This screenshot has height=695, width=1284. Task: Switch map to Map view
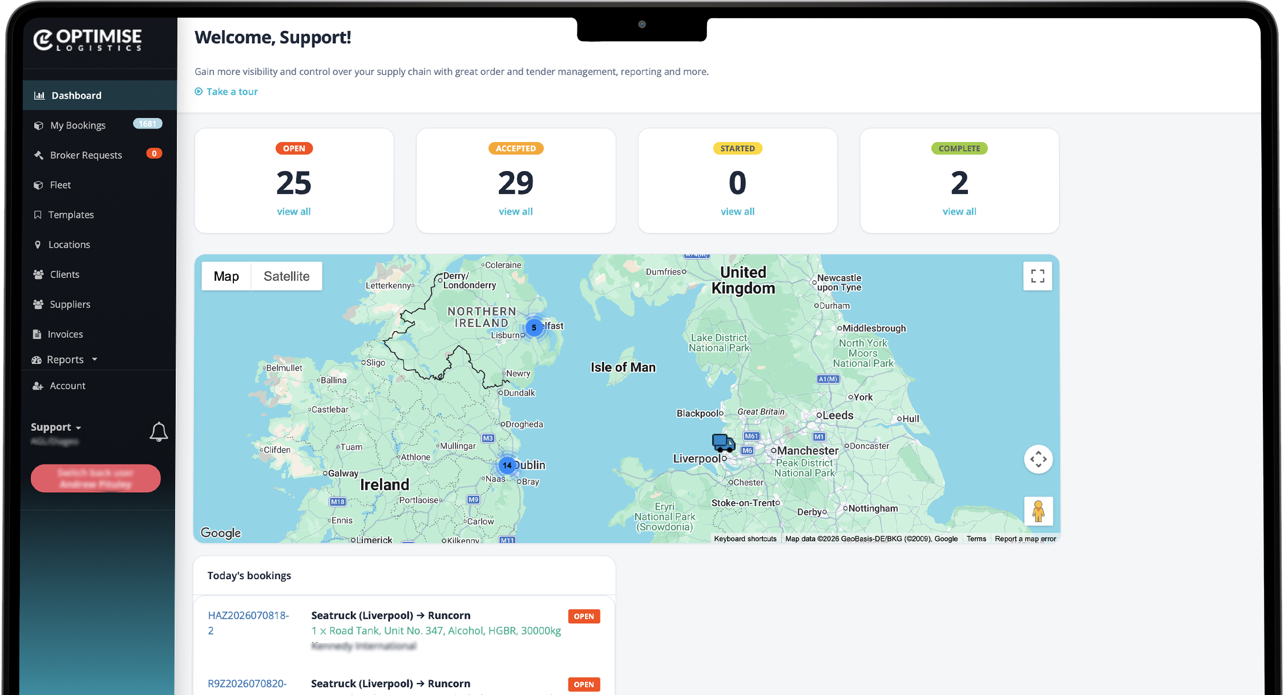pyautogui.click(x=227, y=276)
